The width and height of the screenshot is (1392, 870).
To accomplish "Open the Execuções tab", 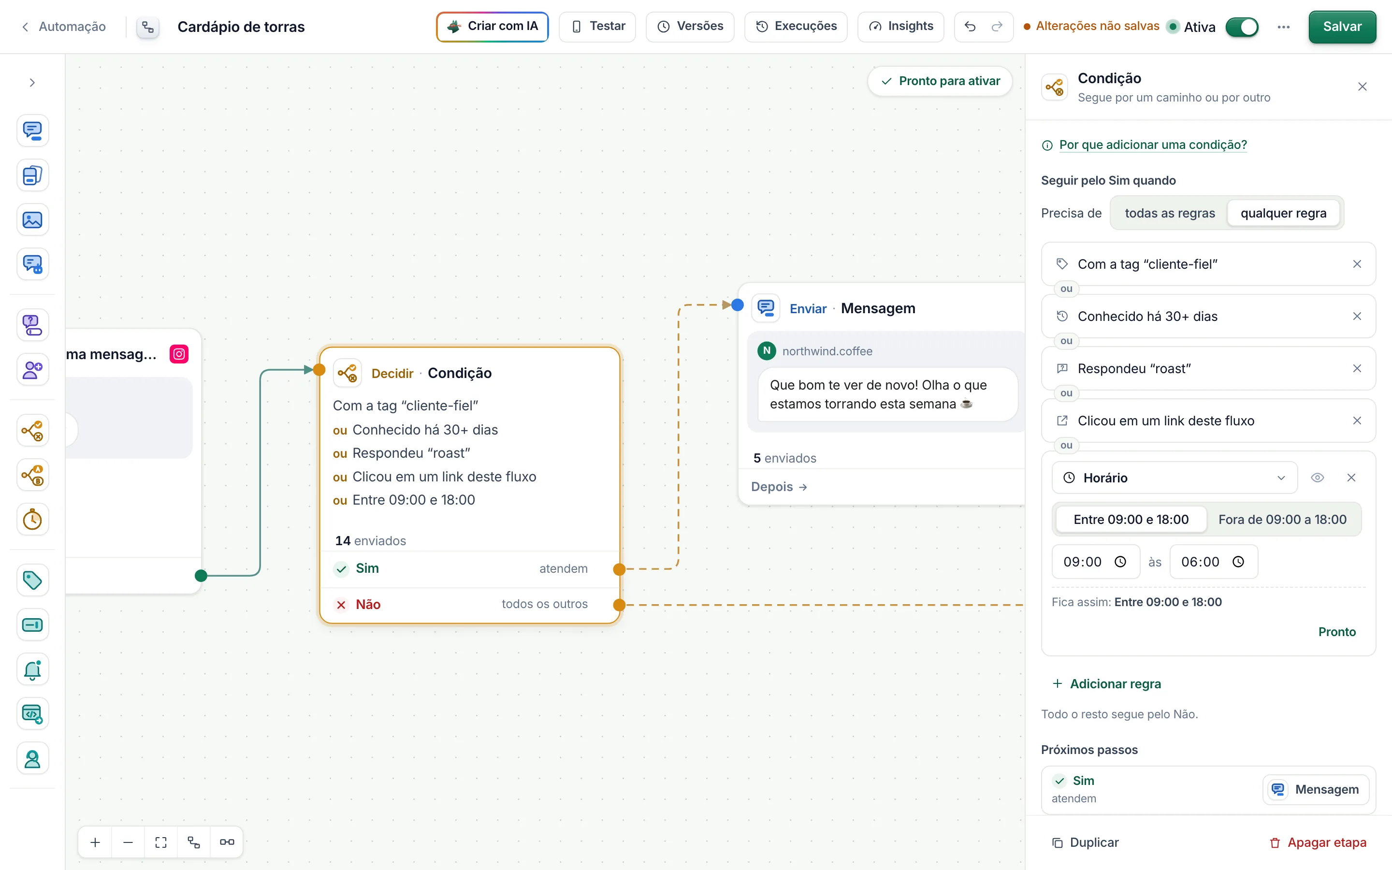I will [x=796, y=27].
